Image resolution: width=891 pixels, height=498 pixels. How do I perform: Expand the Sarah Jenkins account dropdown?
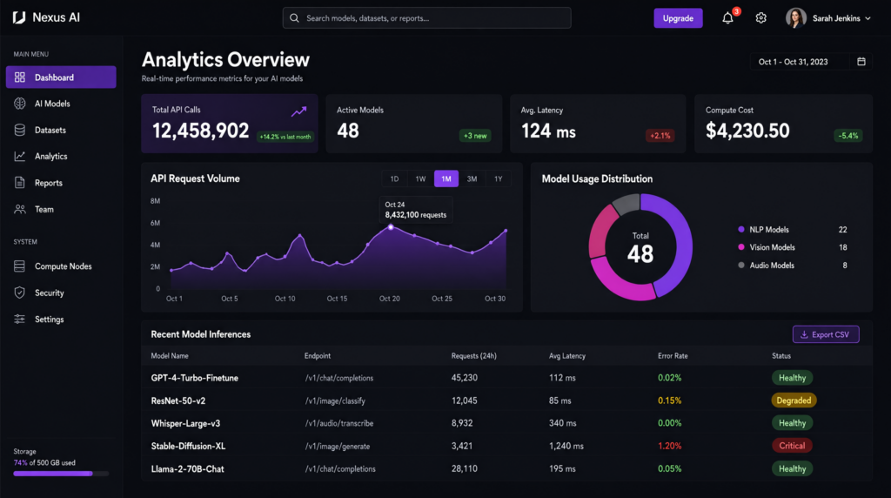(828, 18)
